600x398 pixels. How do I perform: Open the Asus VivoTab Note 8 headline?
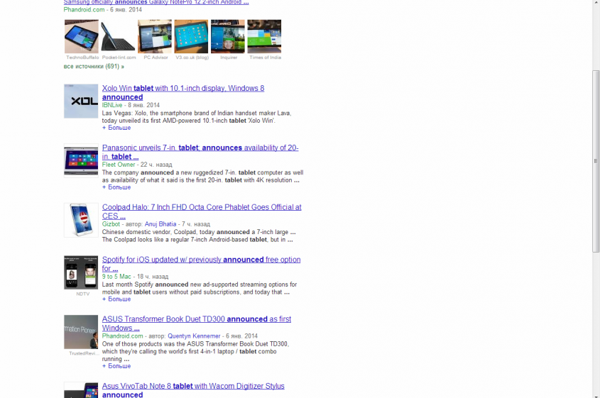coord(193,386)
